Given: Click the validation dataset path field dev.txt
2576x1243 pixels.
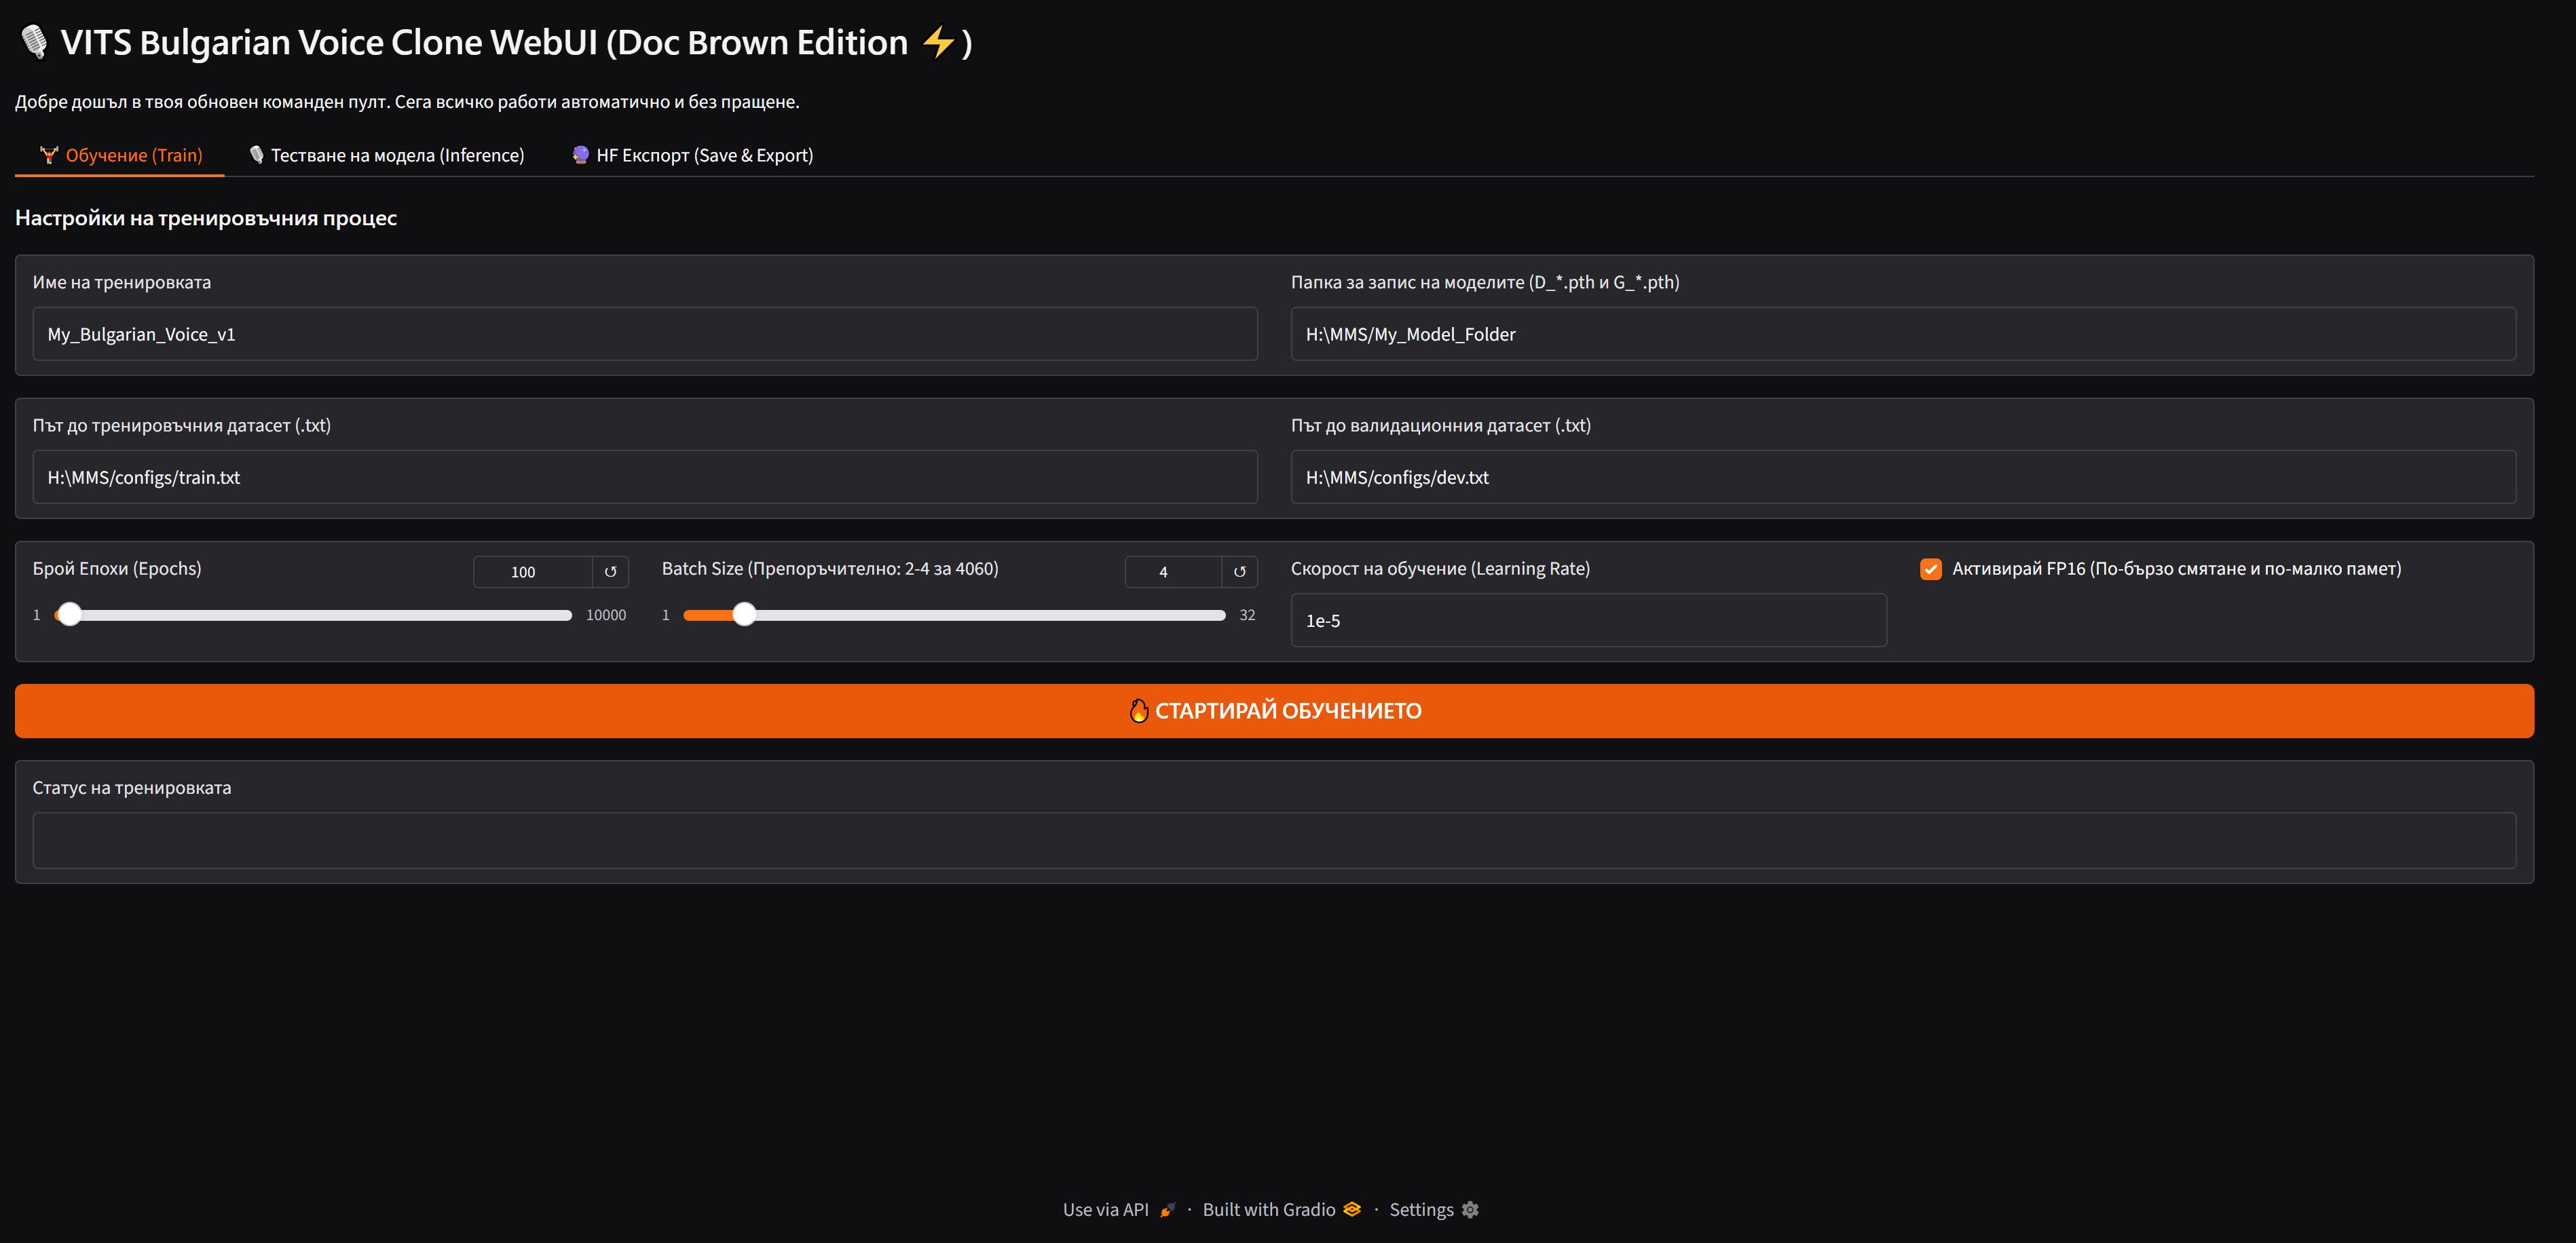Looking at the screenshot, I should (x=1903, y=476).
